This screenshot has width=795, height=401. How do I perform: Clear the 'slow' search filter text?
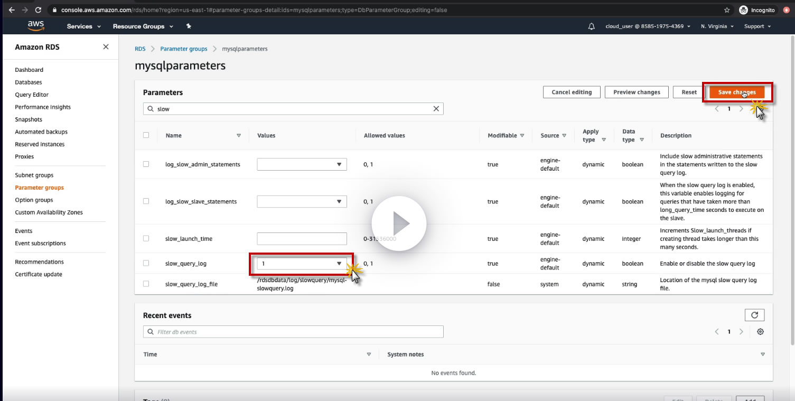(436, 109)
